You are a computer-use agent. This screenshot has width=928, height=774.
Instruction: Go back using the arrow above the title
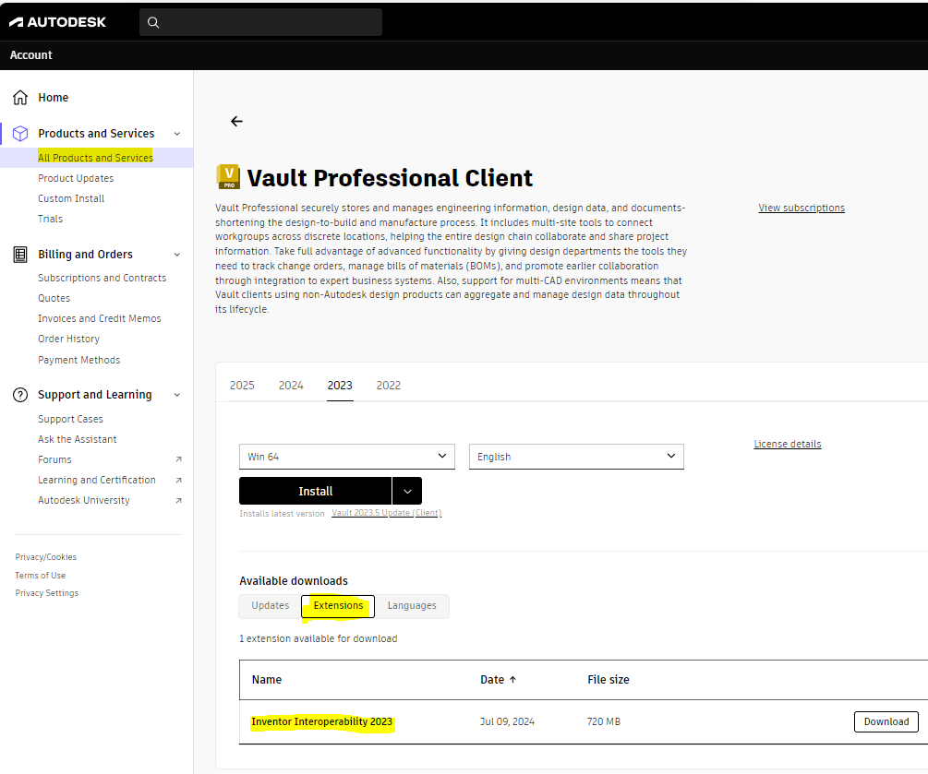(x=236, y=121)
